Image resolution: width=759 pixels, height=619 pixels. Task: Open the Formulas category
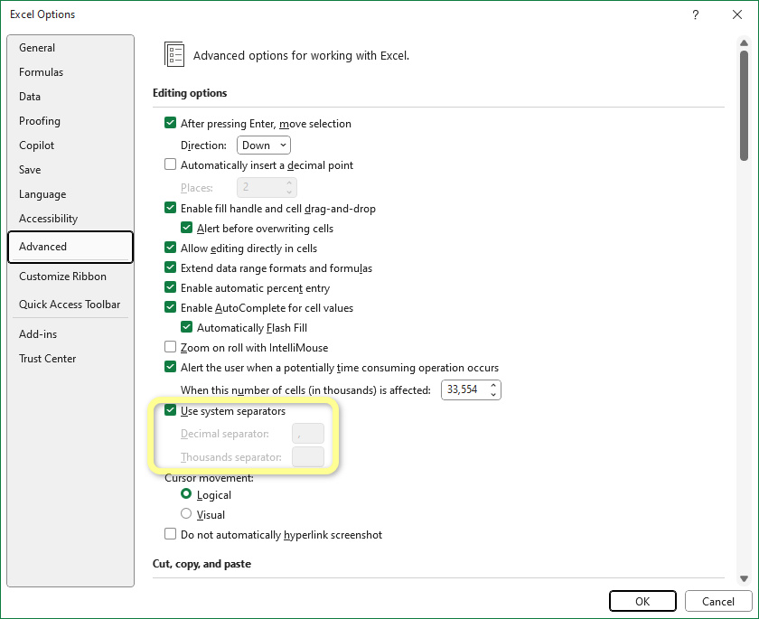click(x=70, y=72)
